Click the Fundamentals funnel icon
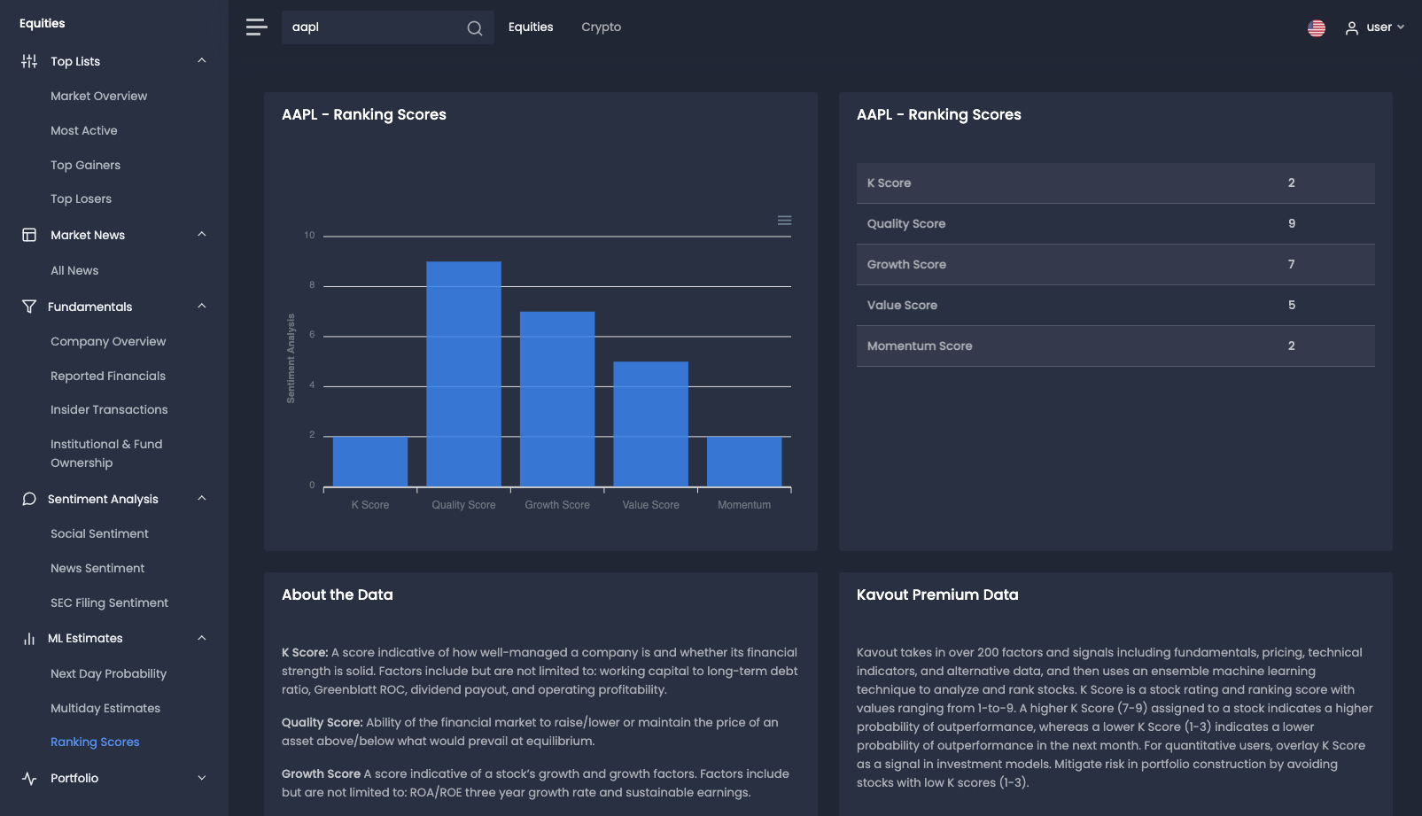This screenshot has height=816, width=1422. 29,307
